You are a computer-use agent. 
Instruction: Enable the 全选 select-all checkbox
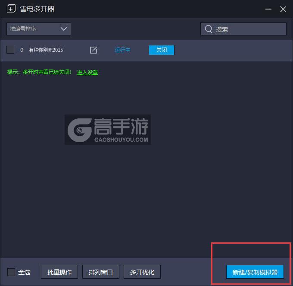tap(11, 272)
